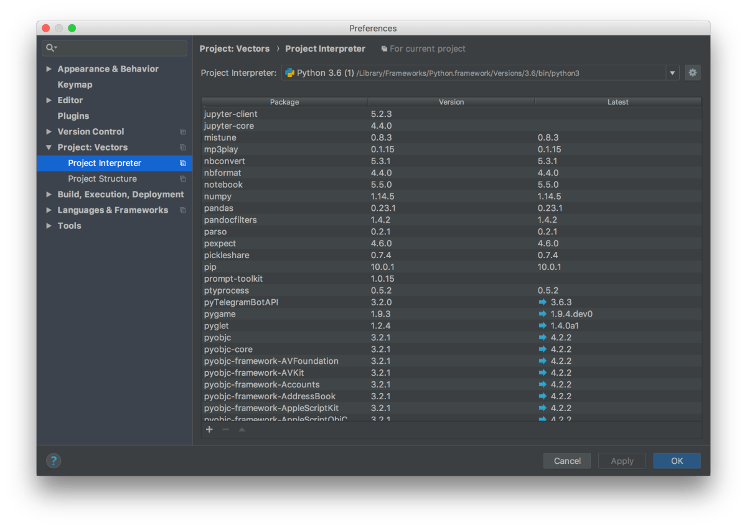Click the project-level icon beside Project Structure
747x528 pixels.
point(182,178)
